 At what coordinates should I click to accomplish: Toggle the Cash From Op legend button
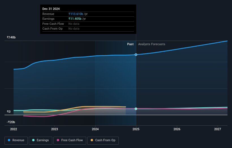[x=103, y=140]
